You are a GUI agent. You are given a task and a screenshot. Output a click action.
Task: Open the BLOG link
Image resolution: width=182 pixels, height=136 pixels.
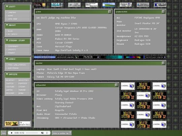pyautogui.click(x=18, y=31)
